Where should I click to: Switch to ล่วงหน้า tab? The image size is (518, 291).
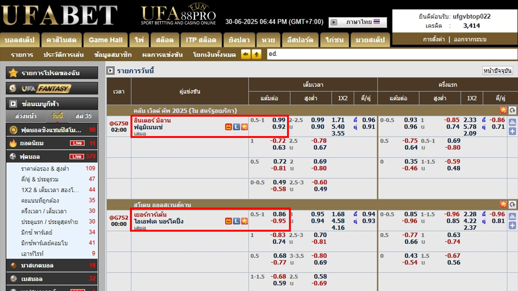[x=25, y=116]
